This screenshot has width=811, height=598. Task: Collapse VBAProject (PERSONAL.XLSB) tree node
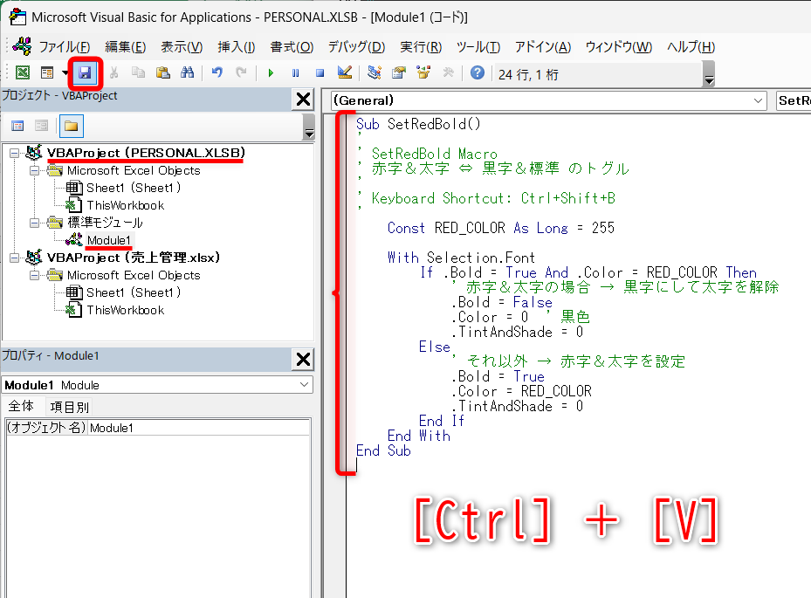15,153
